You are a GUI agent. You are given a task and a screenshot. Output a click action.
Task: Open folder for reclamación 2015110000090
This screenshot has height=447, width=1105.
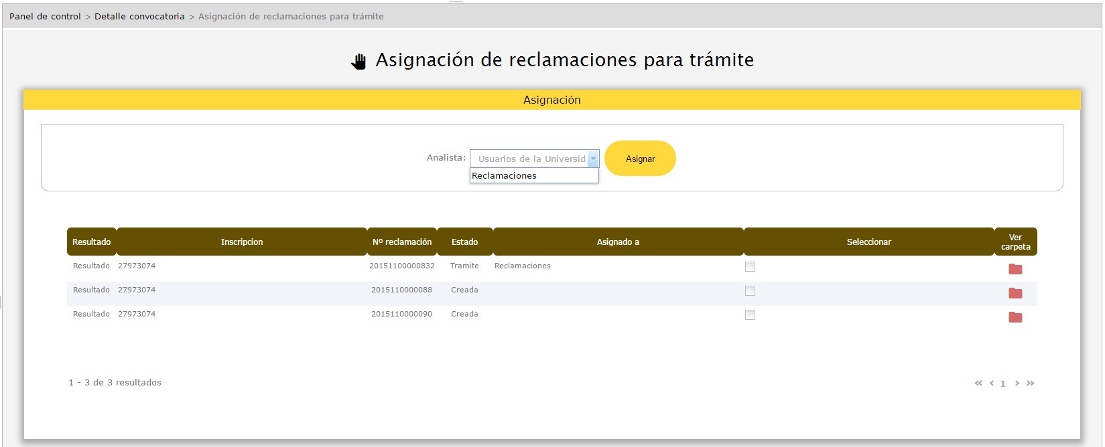pos(1015,317)
